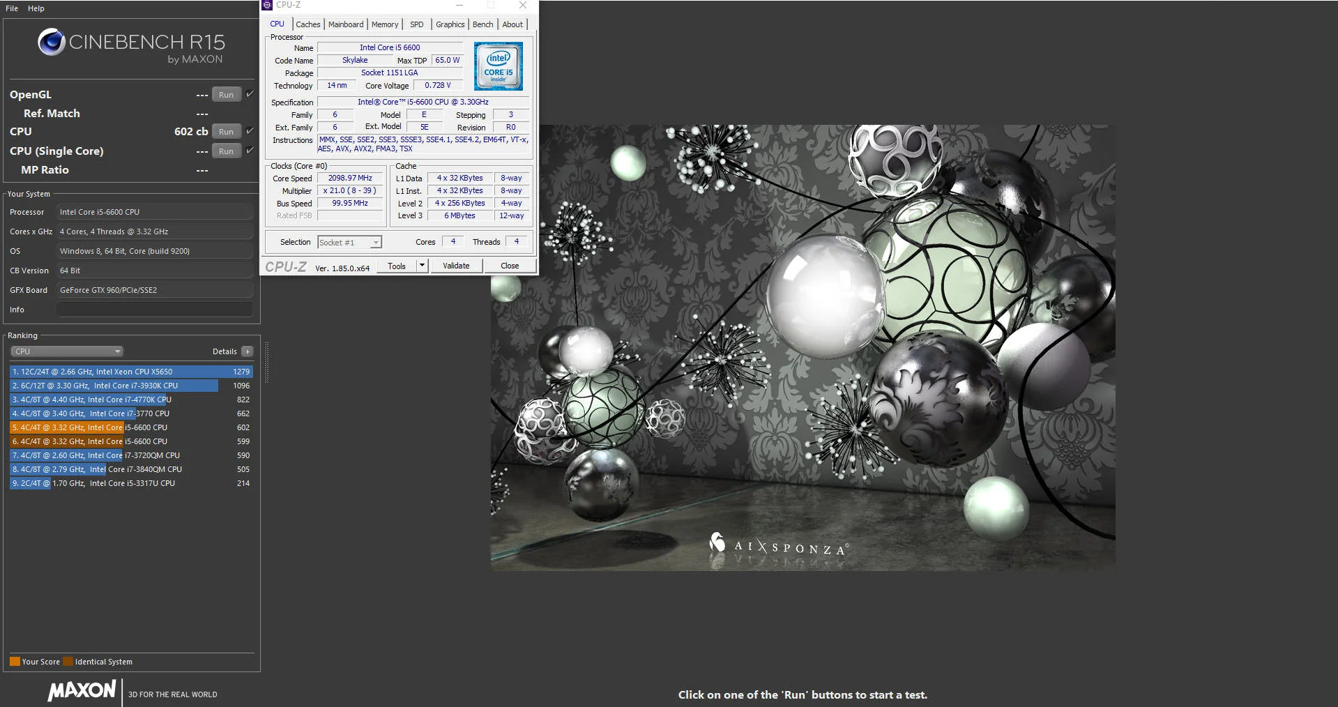
Task: Select the Core i7-3720QM ranking row
Action: pos(131,455)
